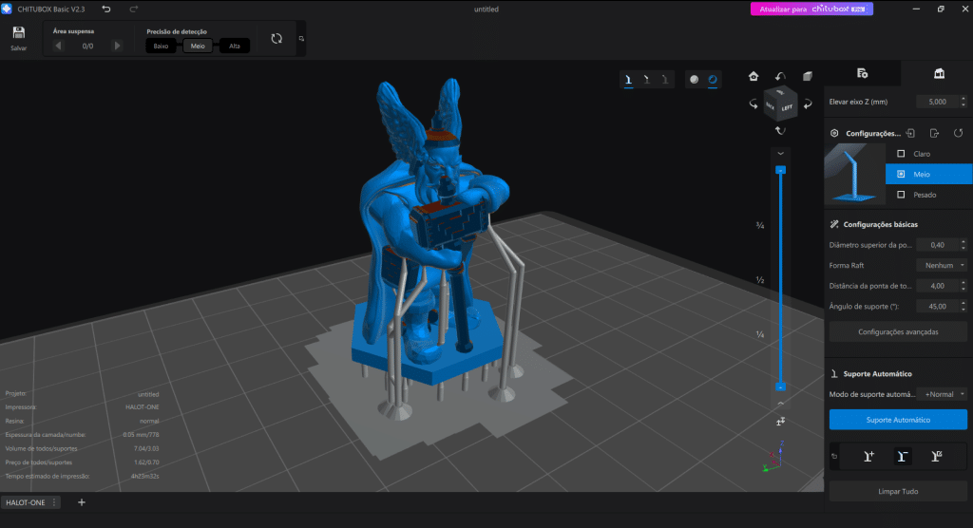
Task: Switch to blue outlined sphere render mode
Action: (x=713, y=80)
